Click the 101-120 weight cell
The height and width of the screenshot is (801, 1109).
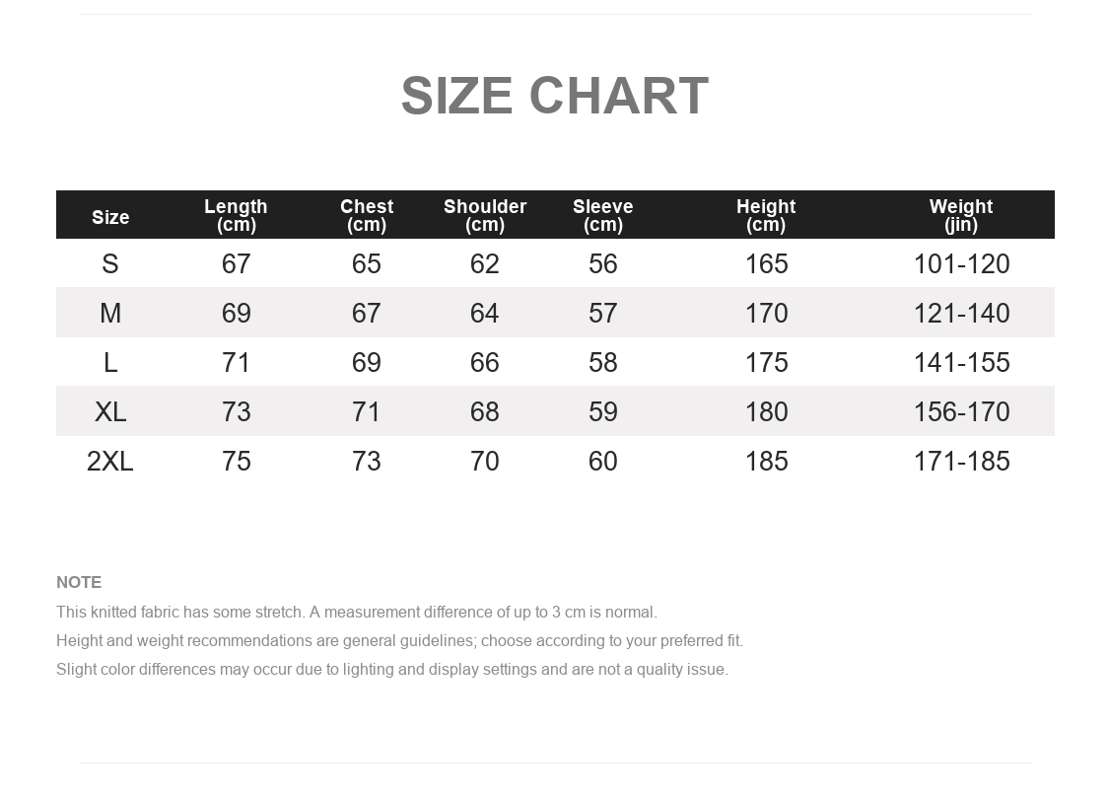[961, 264]
